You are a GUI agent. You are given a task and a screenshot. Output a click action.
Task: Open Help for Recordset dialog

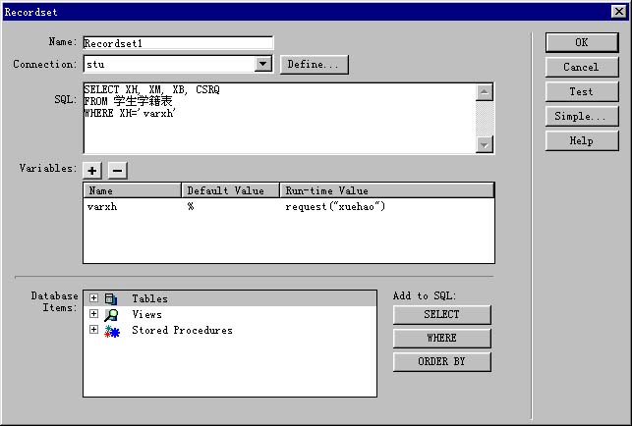point(581,140)
